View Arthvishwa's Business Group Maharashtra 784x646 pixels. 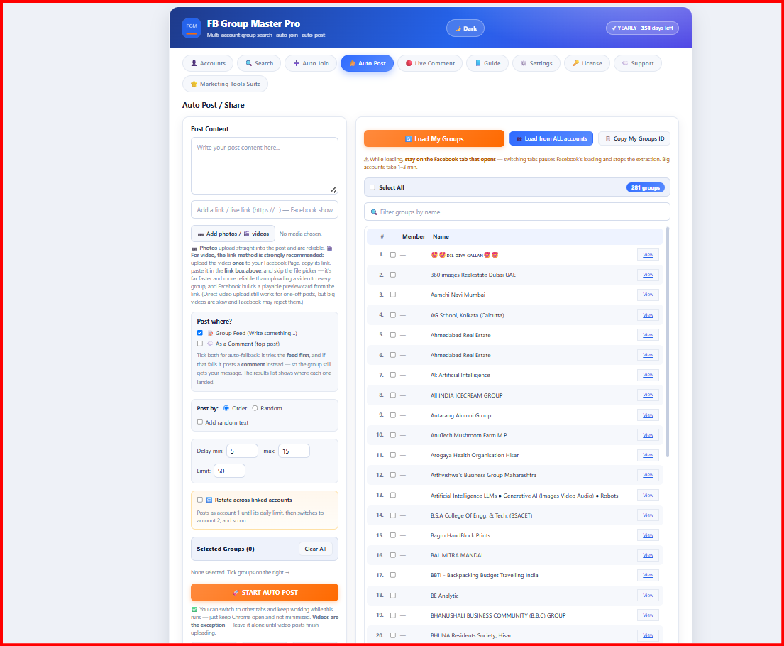click(x=648, y=475)
